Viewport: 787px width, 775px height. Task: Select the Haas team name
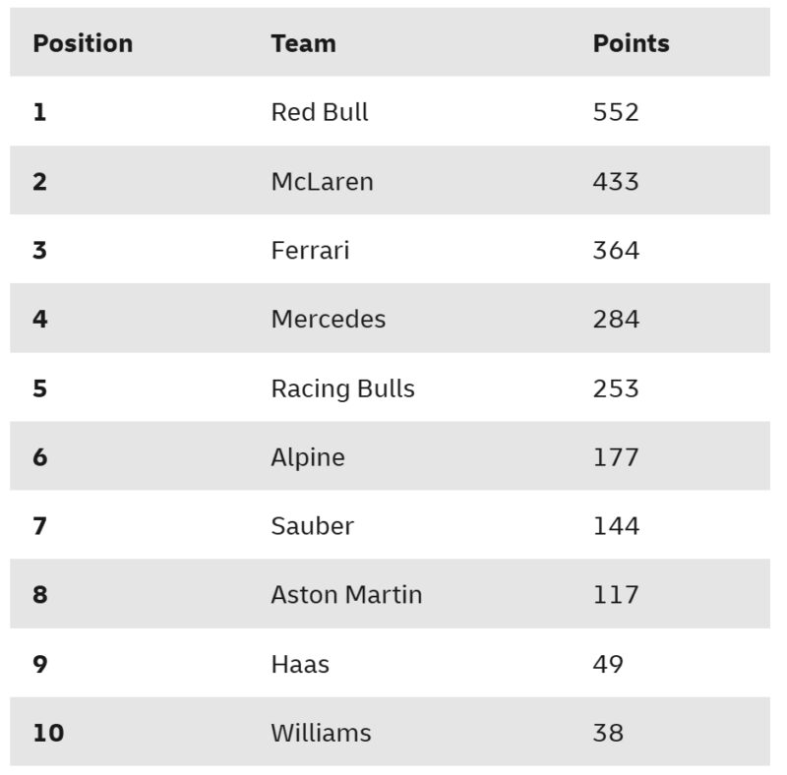[300, 664]
